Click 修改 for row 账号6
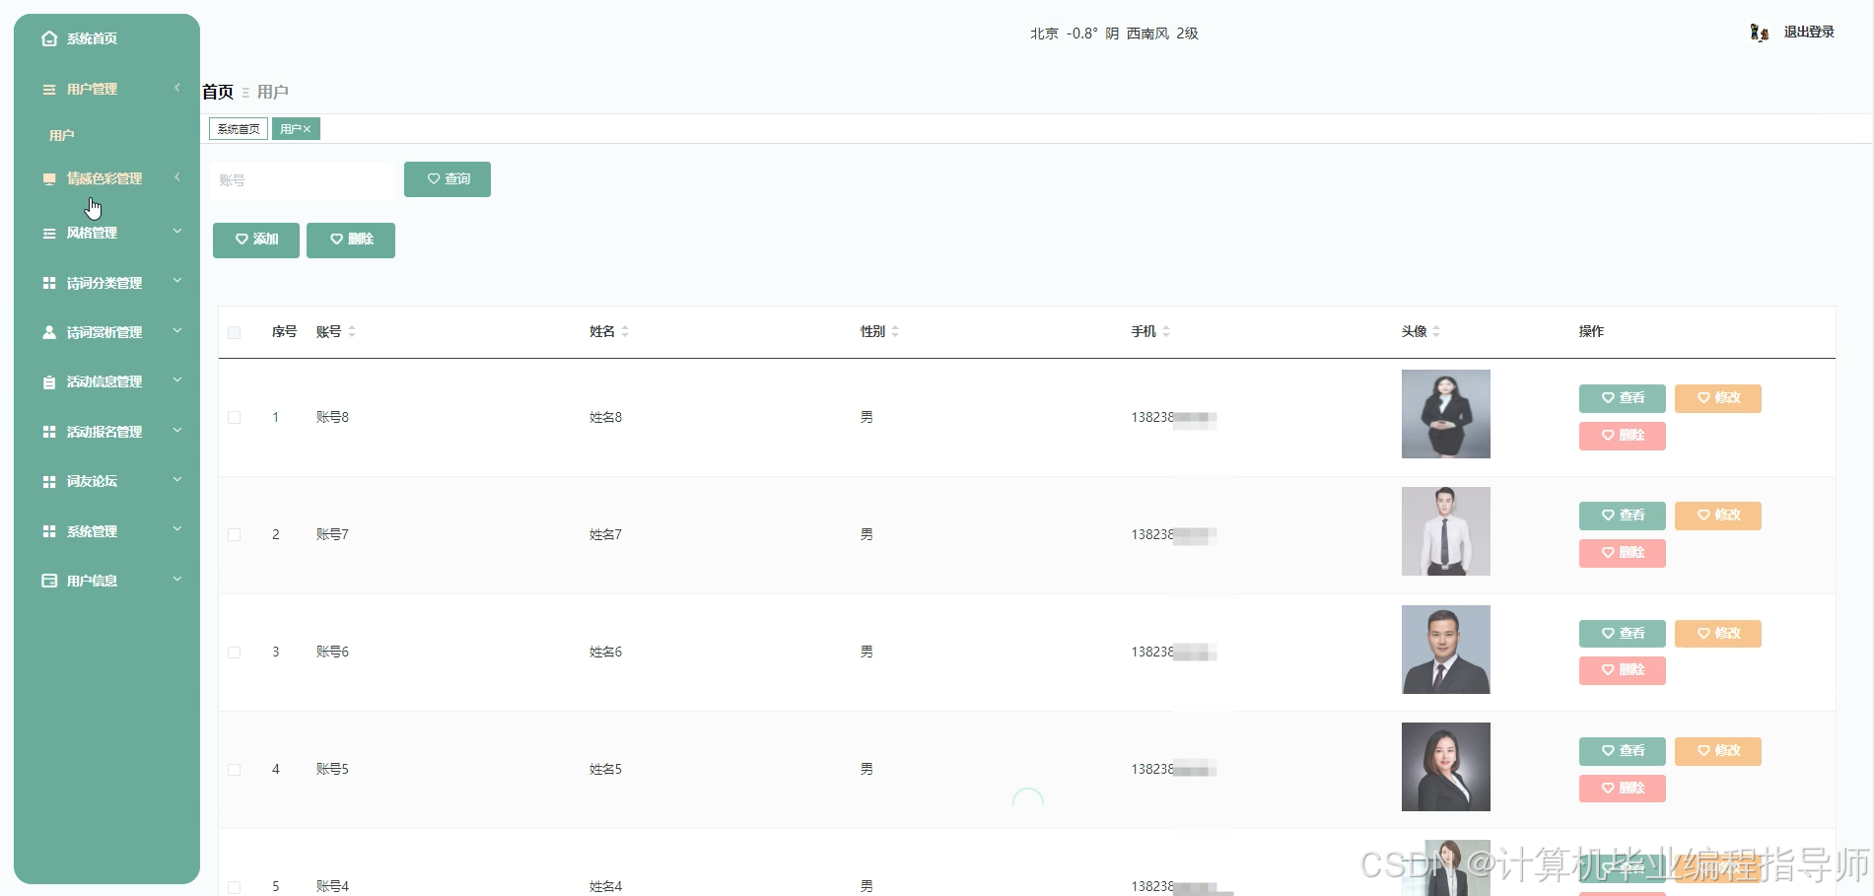1874x896 pixels. (1718, 634)
